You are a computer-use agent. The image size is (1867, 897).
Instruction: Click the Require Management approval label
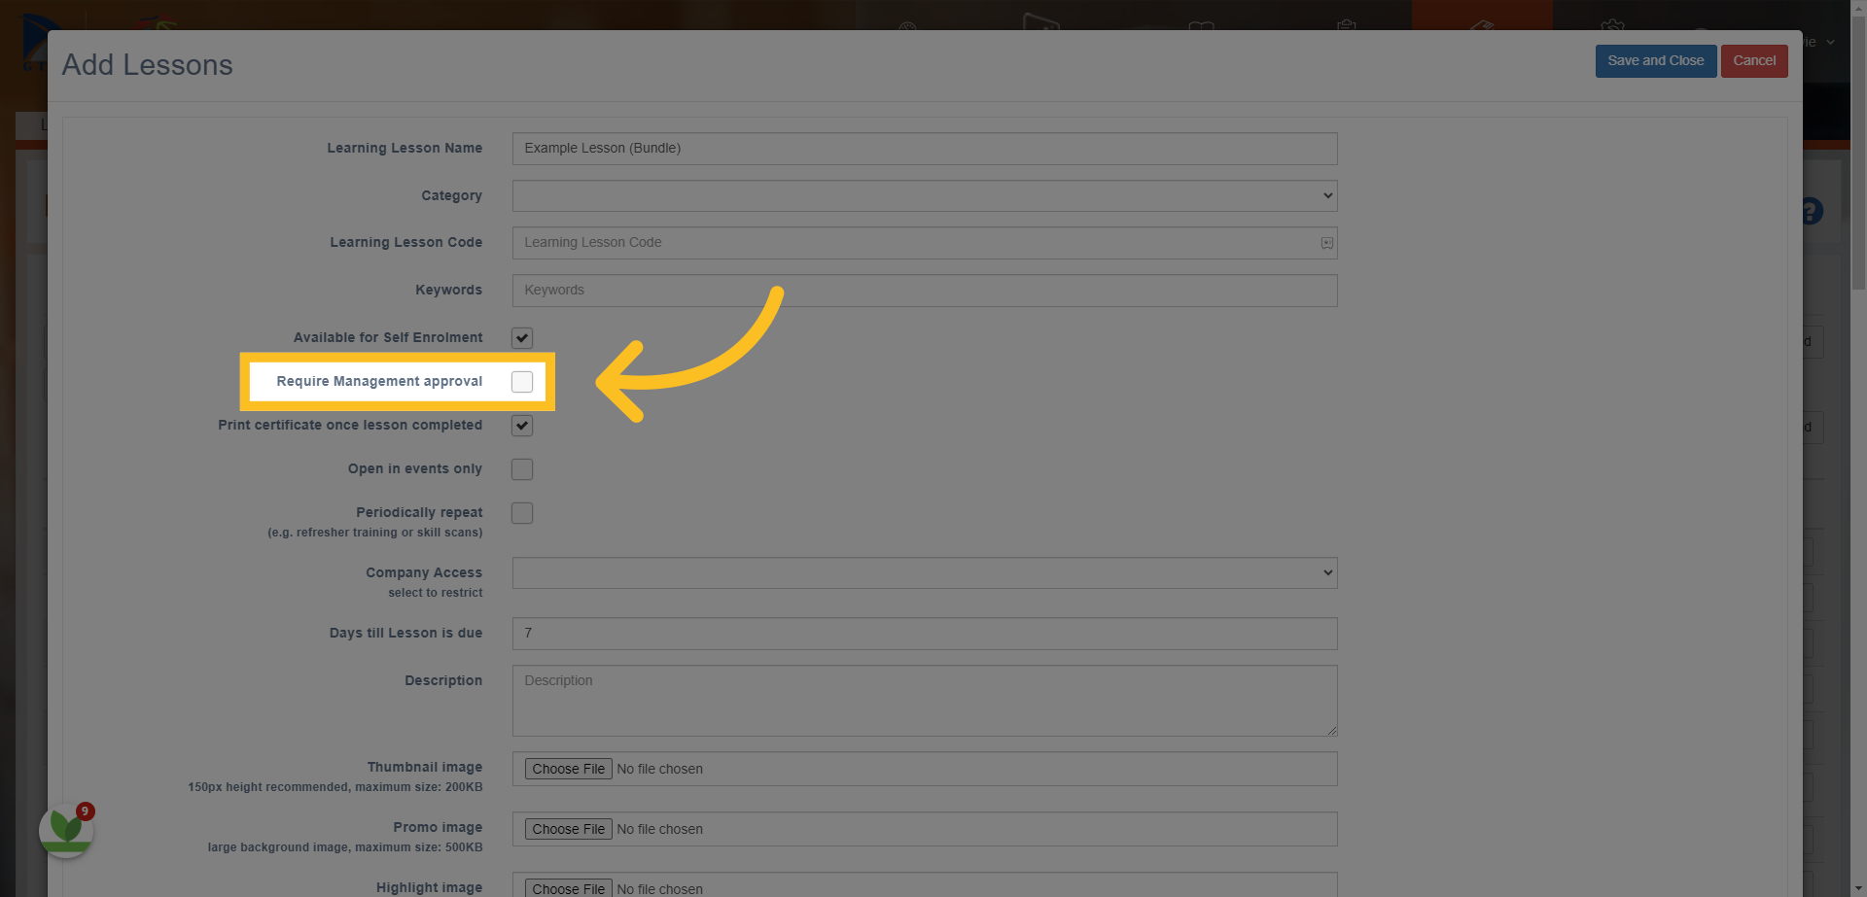(x=379, y=381)
